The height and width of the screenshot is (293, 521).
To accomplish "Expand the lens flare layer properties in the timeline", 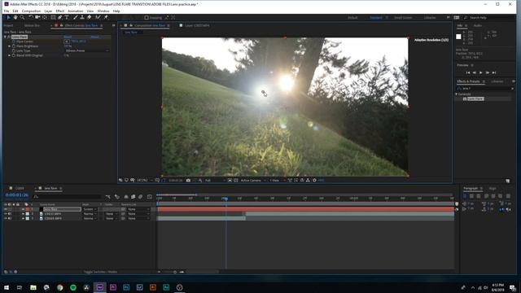I will (x=23, y=209).
